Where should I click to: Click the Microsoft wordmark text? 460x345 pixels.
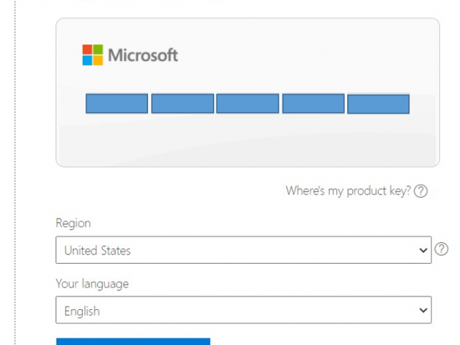pyautogui.click(x=142, y=55)
